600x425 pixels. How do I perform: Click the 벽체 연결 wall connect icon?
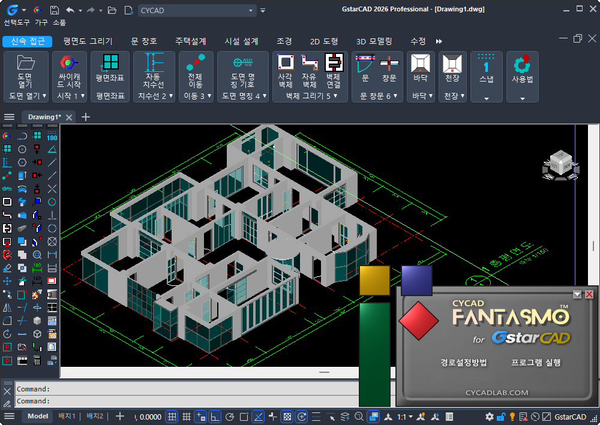point(333,70)
